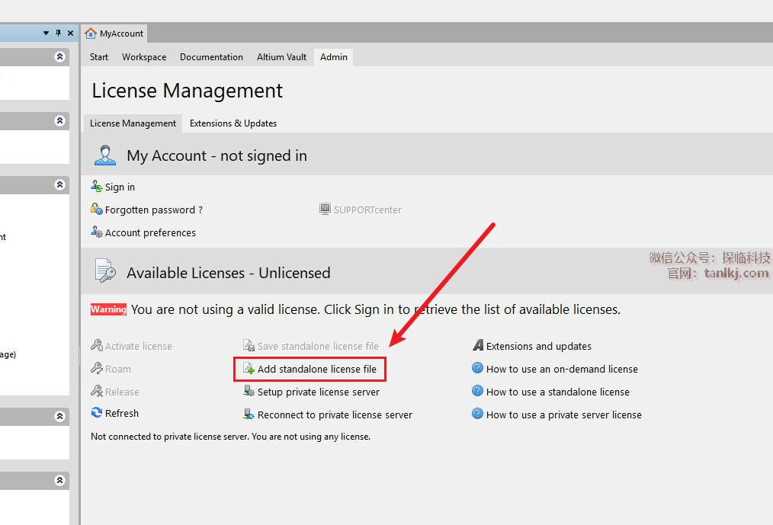Collapse the fourth side panel section

pos(59,417)
